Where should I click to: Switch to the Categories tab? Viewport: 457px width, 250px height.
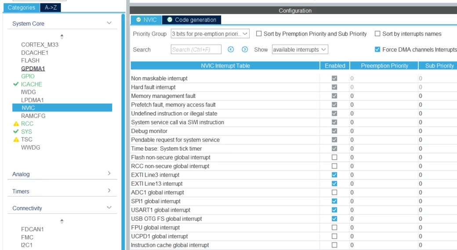tap(21, 7)
